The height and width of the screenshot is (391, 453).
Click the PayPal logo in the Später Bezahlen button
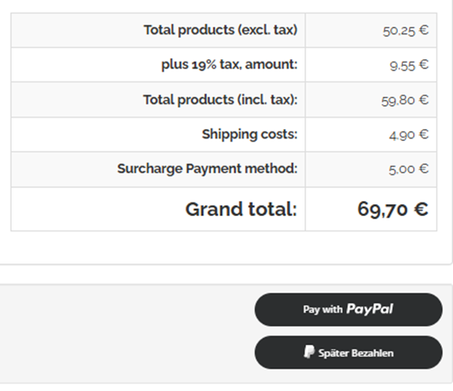click(x=309, y=352)
